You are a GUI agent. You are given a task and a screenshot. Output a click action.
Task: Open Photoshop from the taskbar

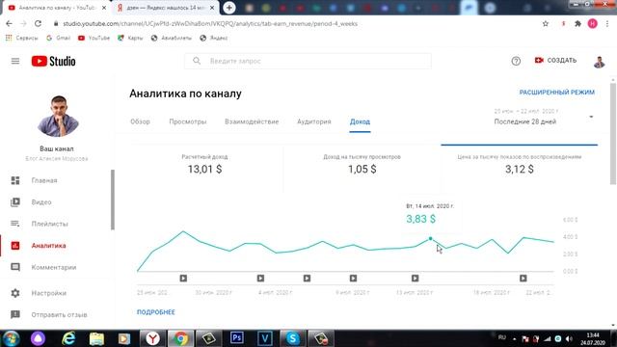coord(236,338)
